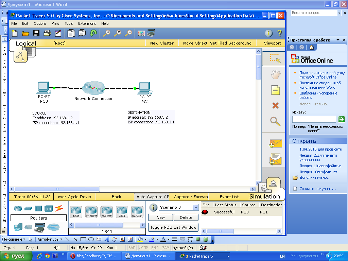Select the End Devices category icon
This screenshot has width=348, height=261.
pos(18,227)
